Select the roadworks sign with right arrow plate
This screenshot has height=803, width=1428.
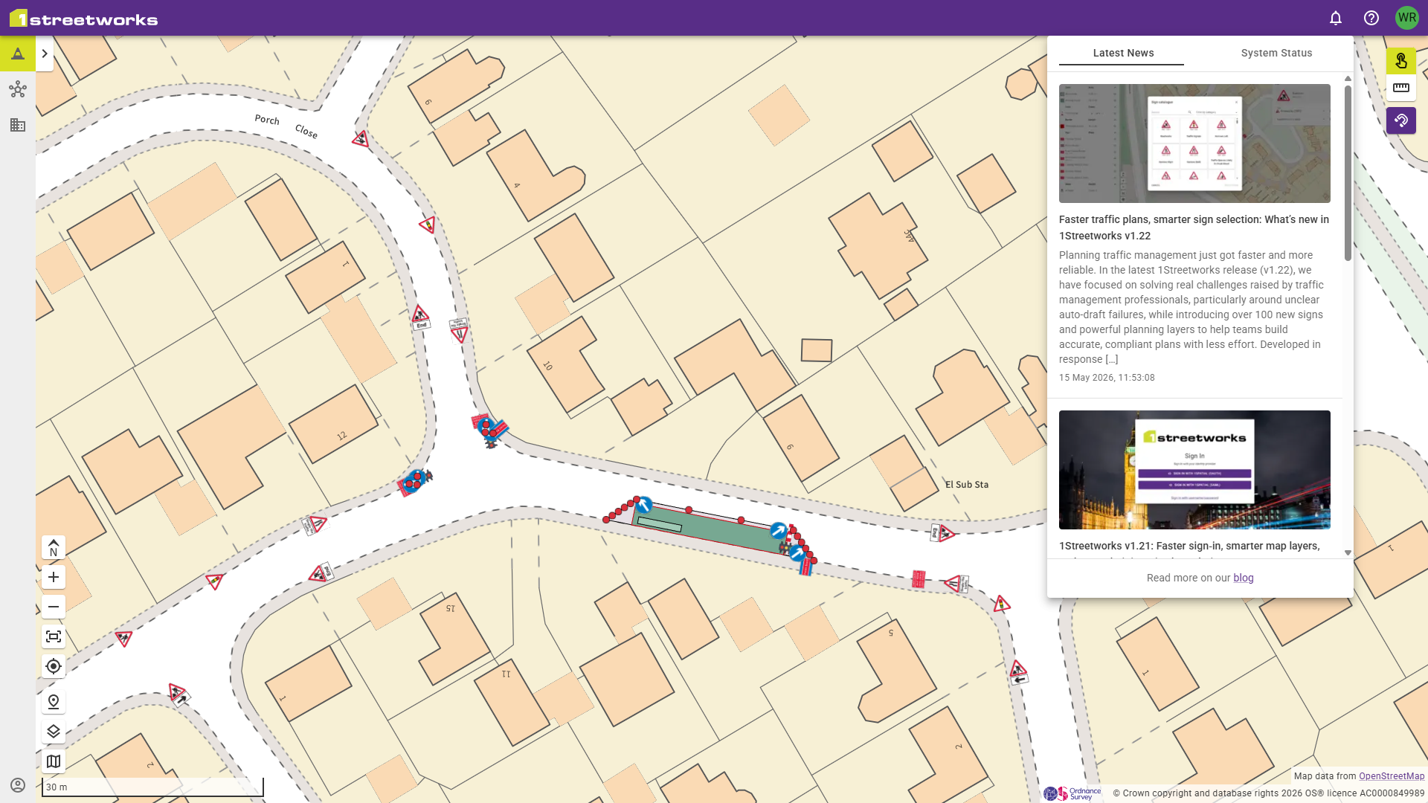pos(178,694)
